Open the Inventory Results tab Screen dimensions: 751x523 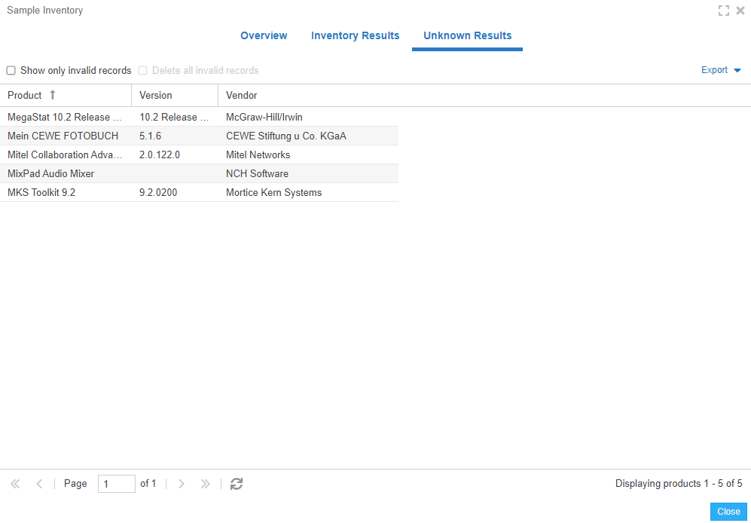(x=355, y=35)
